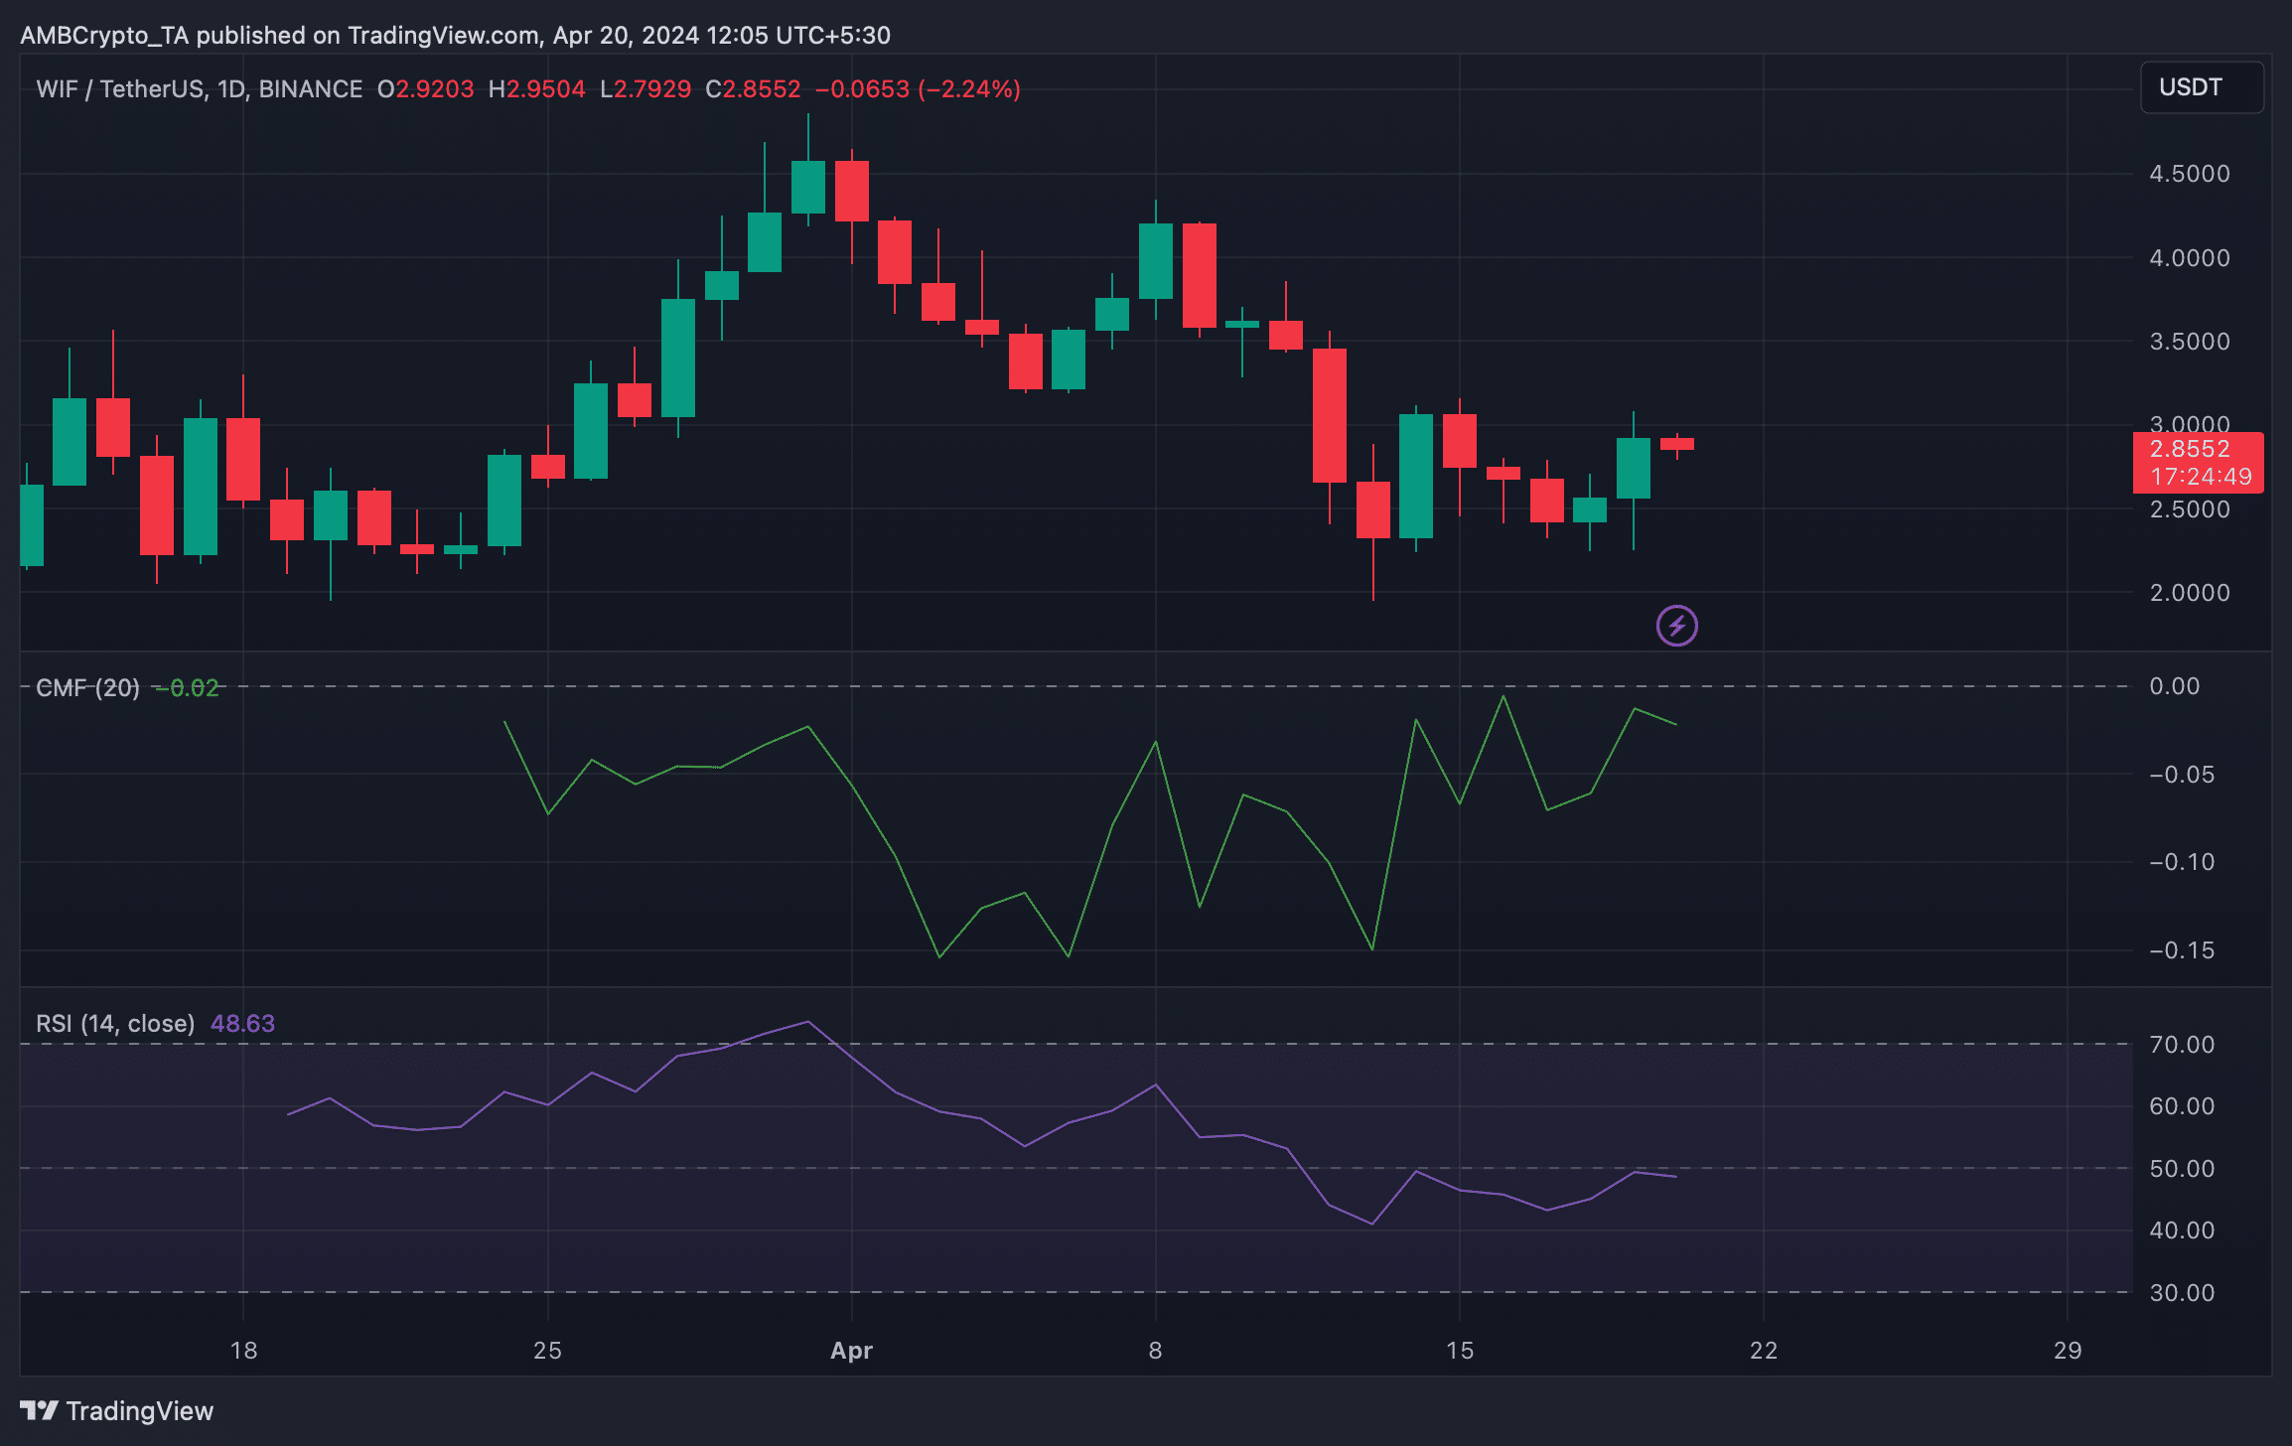Screen dimensions: 2292x1446
Task: Click the −0.15 CMF axis label
Action: click(x=2182, y=950)
